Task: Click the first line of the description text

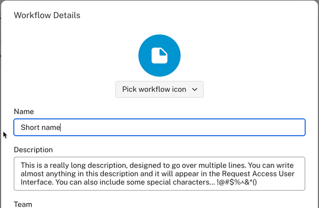Action: [144, 165]
